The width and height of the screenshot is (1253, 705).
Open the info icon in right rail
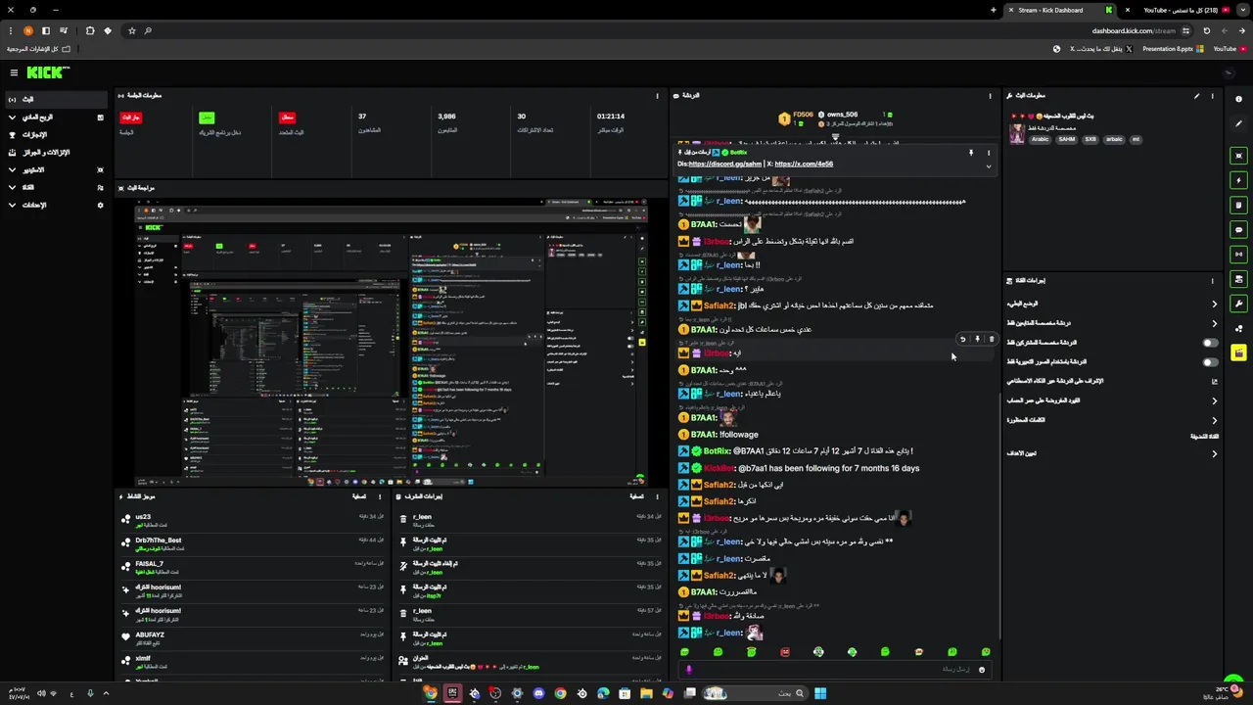tap(1238, 99)
